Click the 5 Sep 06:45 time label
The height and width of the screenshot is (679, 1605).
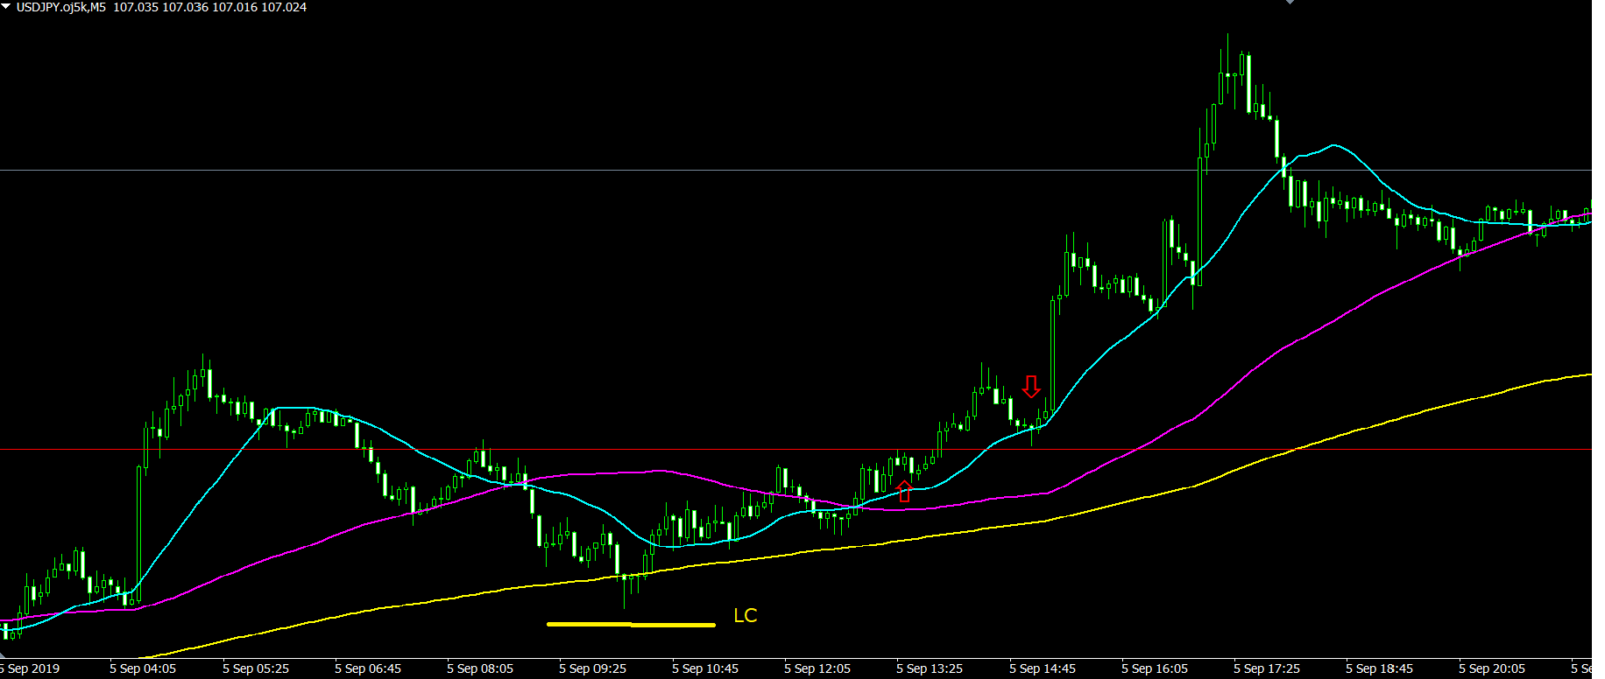click(x=368, y=668)
